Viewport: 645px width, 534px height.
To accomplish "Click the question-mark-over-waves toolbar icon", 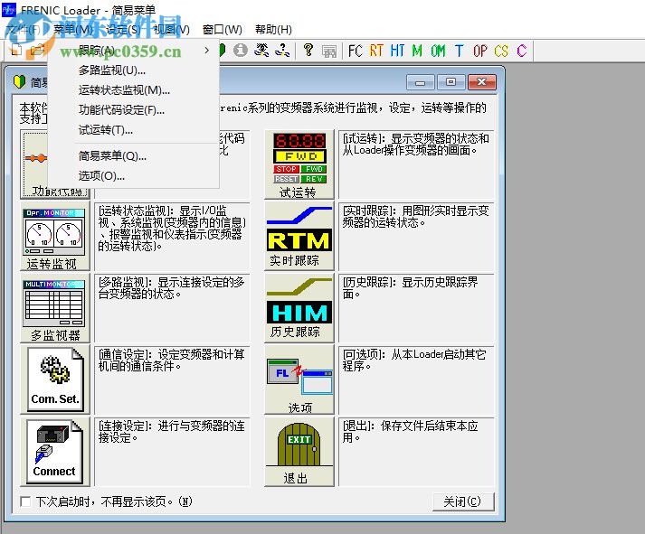I will pos(281,50).
